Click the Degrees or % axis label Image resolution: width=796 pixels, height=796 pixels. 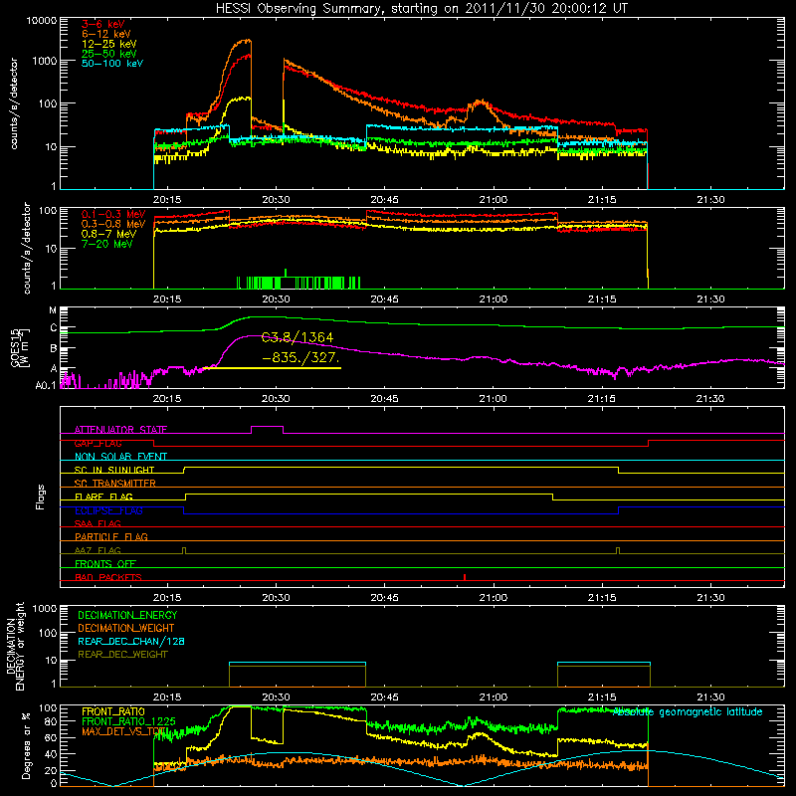pyautogui.click(x=26, y=746)
